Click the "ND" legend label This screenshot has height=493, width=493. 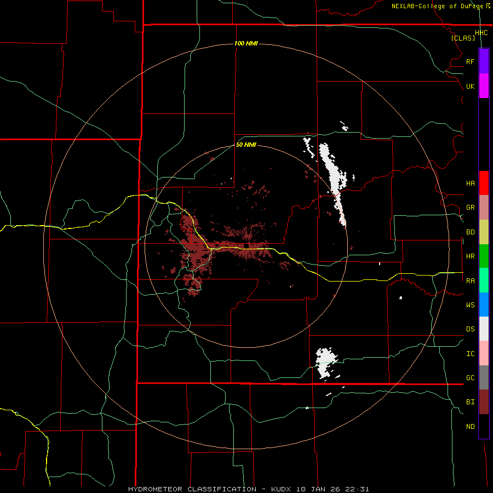click(470, 427)
